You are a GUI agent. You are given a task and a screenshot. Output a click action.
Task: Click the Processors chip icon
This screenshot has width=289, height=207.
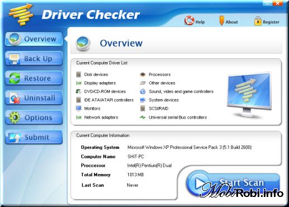[143, 74]
